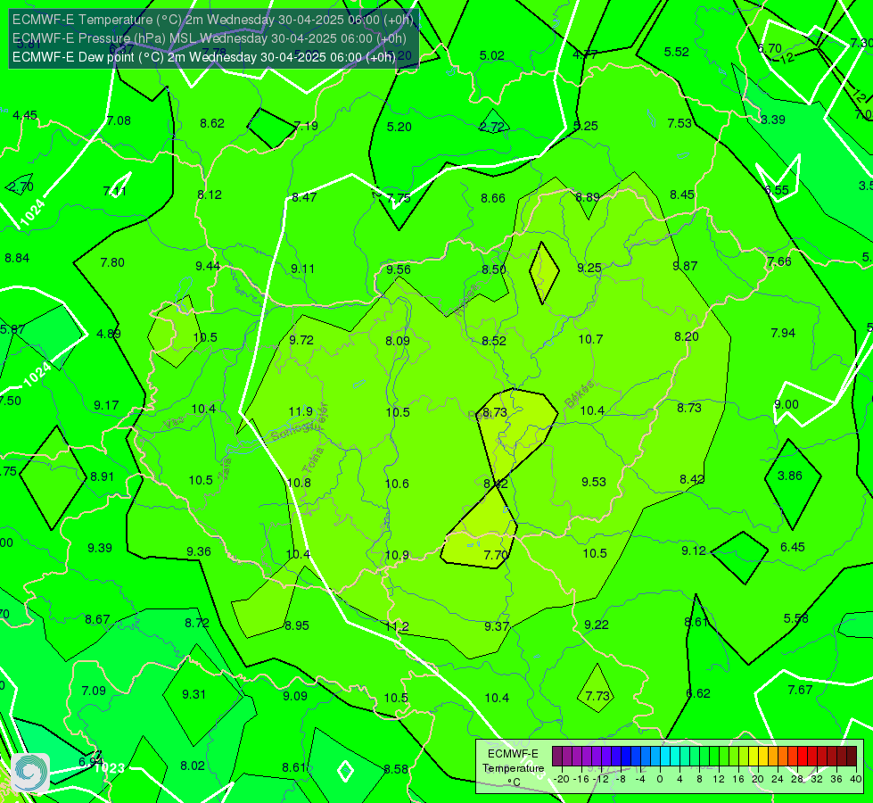This screenshot has height=803, width=873.
Task: Click the 8.62 temperature value
Action: point(212,123)
